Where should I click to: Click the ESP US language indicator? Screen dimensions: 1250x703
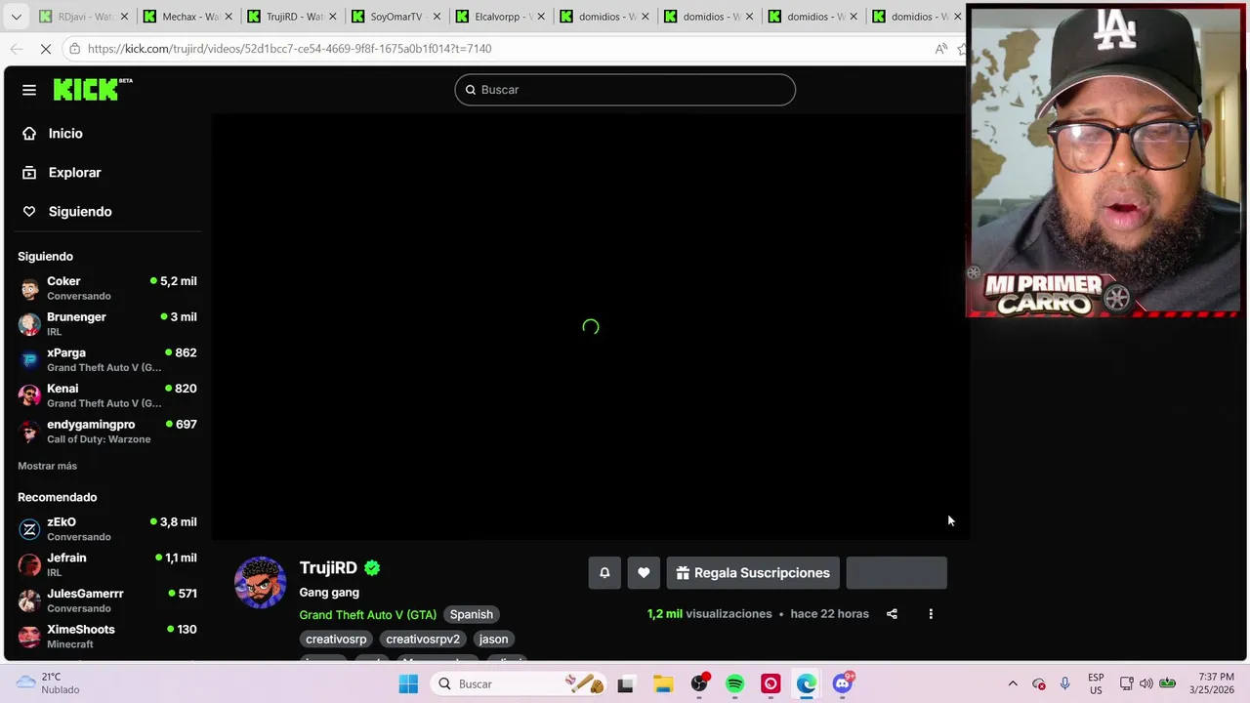pyautogui.click(x=1096, y=684)
